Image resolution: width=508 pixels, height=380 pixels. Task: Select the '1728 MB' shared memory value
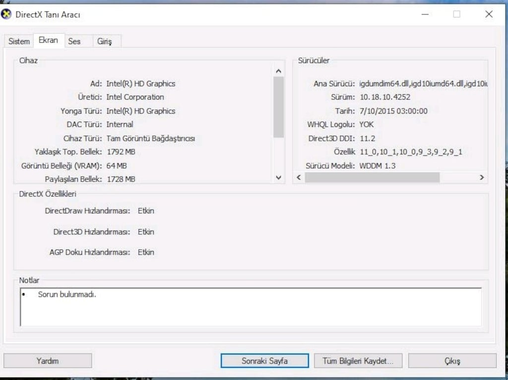121,179
